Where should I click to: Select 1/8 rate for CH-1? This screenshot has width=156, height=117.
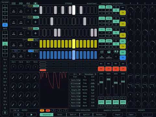point(109,10)
